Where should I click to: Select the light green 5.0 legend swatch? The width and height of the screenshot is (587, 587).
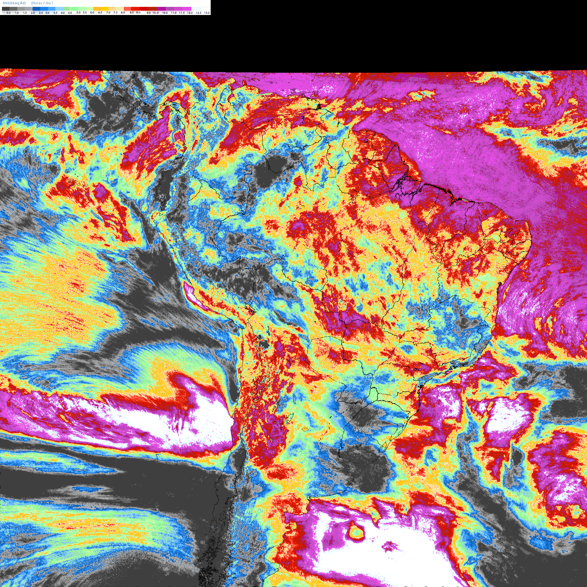(x=74, y=9)
